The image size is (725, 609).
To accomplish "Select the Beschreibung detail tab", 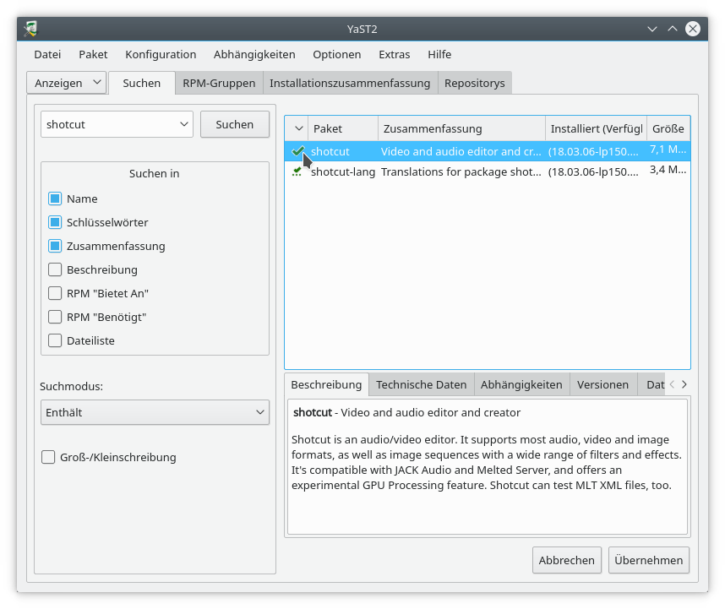I will 326,385.
